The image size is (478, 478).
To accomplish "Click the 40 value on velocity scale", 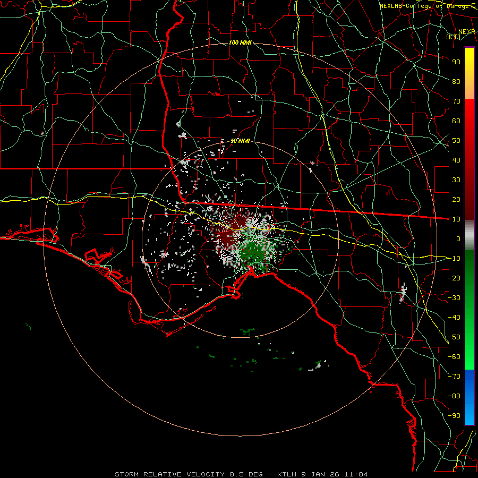I will 456,160.
